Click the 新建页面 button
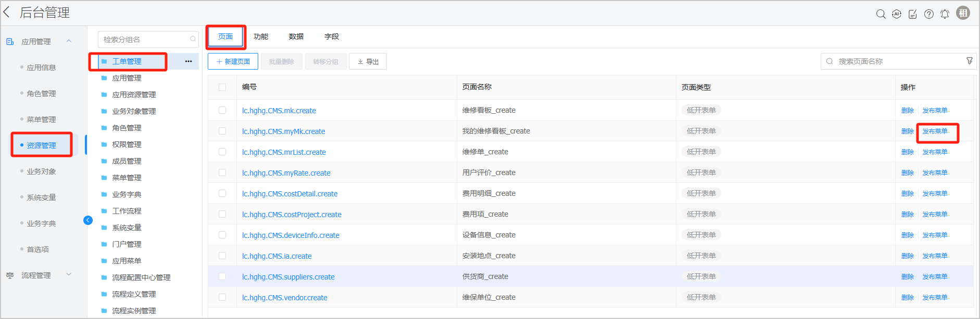The width and height of the screenshot is (980, 319). click(x=233, y=61)
